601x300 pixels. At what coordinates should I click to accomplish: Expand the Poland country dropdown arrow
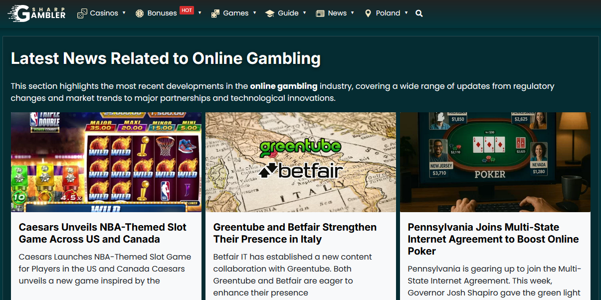point(406,13)
